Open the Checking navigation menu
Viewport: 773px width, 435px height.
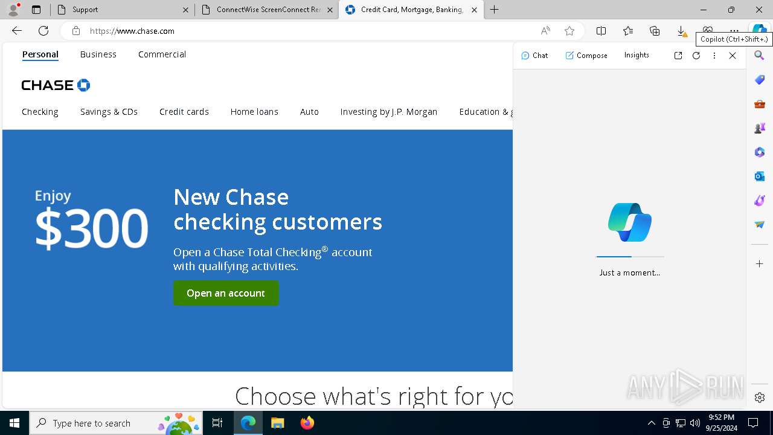pyautogui.click(x=40, y=112)
